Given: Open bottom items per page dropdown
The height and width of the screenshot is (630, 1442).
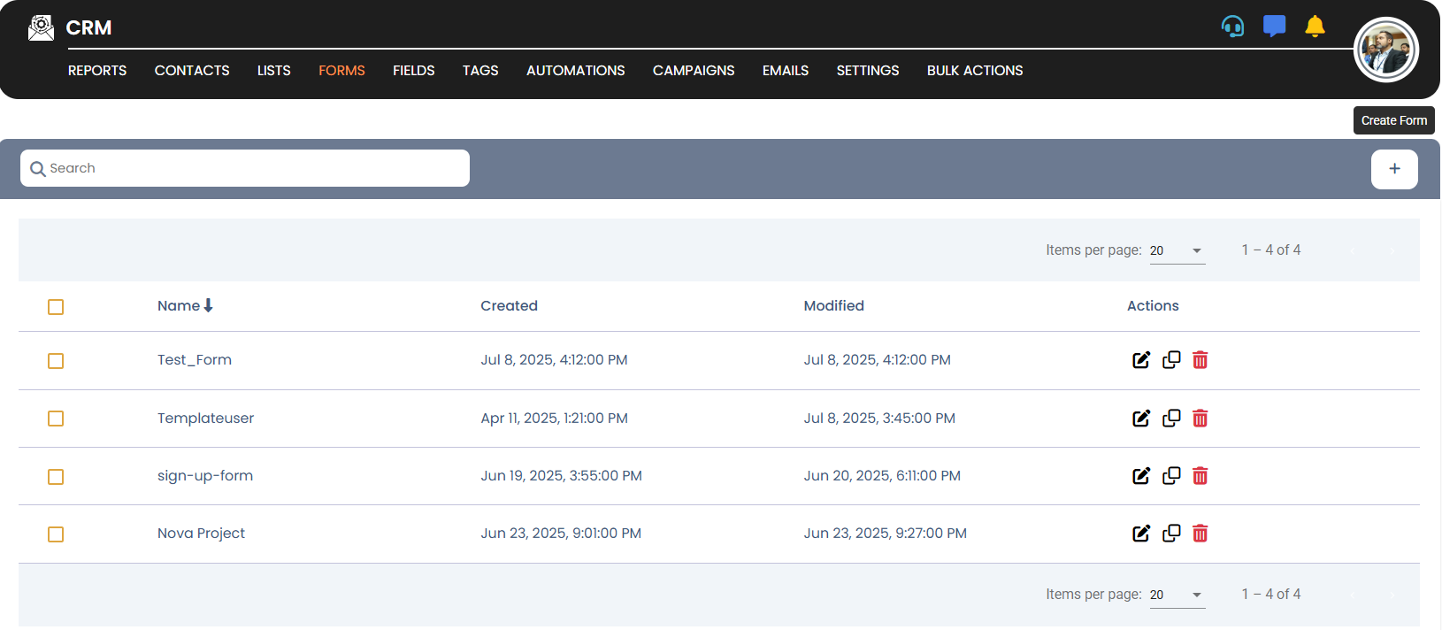Looking at the screenshot, I should click(x=1177, y=595).
